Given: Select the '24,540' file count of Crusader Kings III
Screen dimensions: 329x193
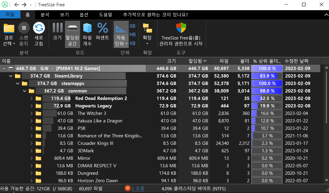Looking at the screenshot, I should pos(222,143).
